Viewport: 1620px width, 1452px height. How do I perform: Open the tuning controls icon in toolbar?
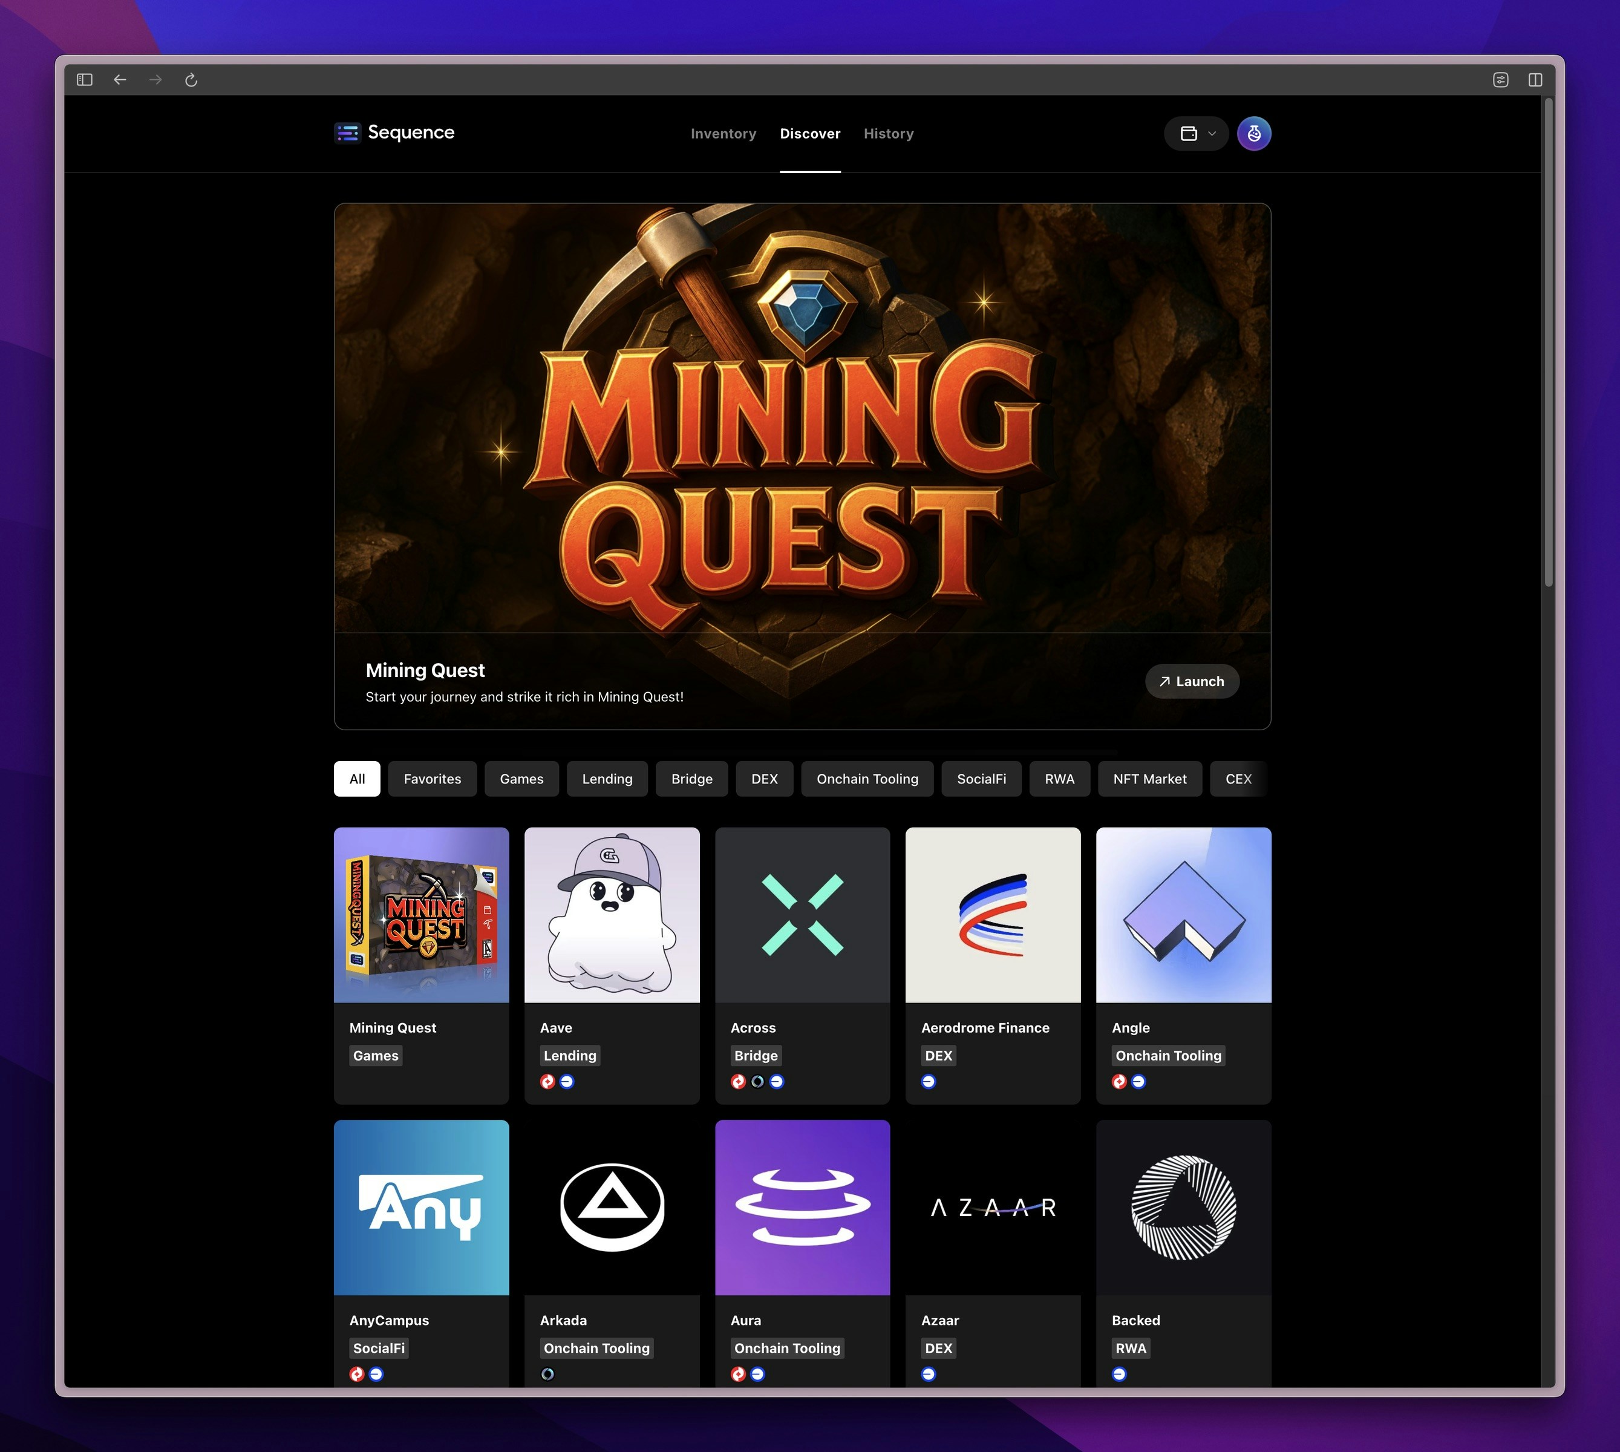[x=1500, y=80]
